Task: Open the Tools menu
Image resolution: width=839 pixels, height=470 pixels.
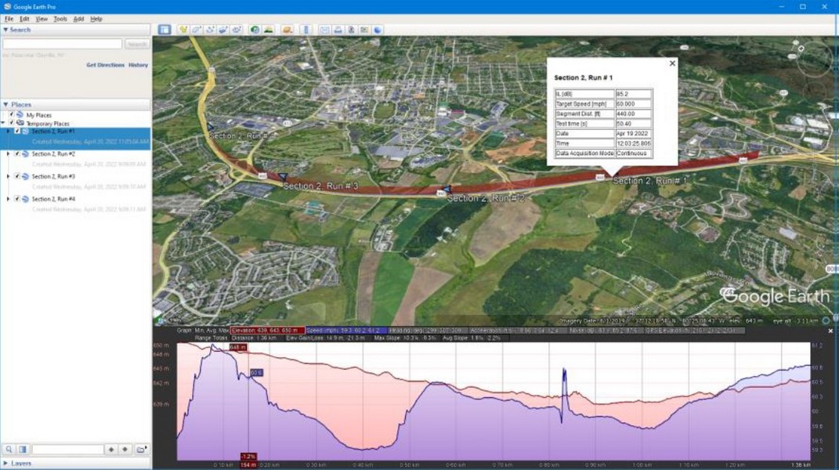Action: pyautogui.click(x=60, y=19)
